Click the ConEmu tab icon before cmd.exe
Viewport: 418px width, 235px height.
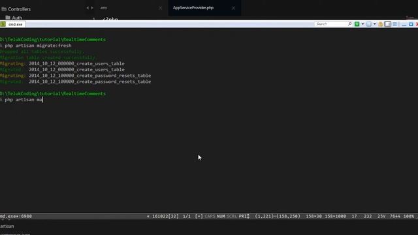coord(3,24)
